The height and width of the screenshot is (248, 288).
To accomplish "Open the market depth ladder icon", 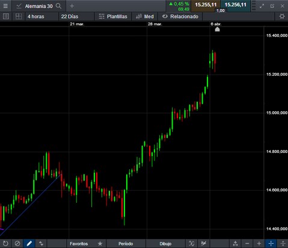I will (254, 5).
